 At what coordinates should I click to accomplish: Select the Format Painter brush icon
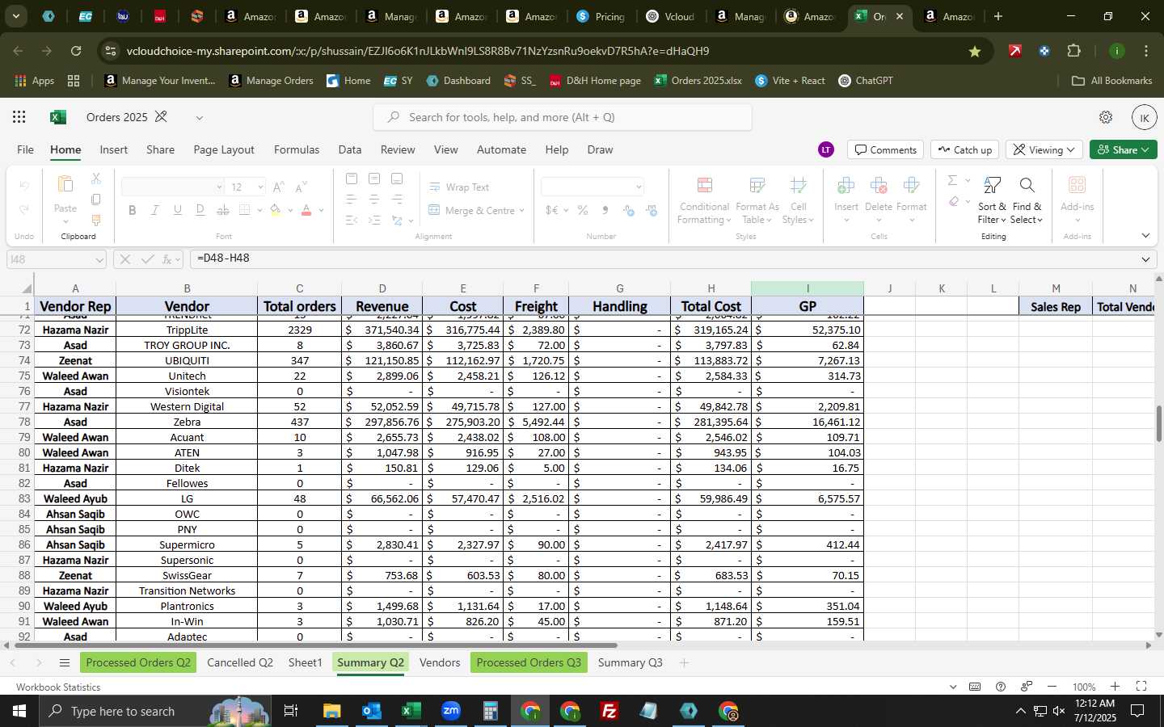point(95,220)
